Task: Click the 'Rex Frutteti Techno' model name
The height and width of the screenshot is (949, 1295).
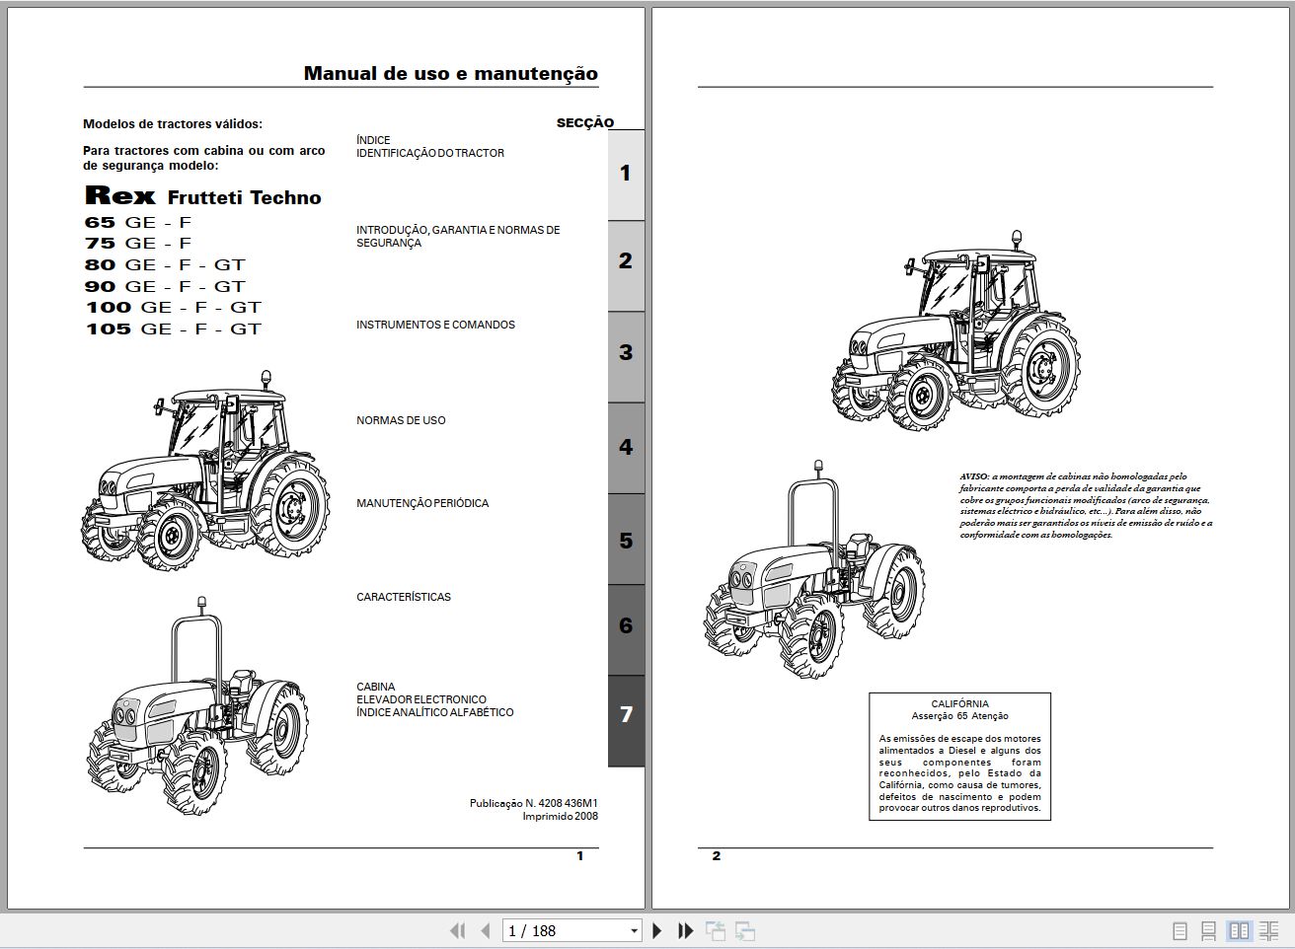Action: tap(203, 196)
